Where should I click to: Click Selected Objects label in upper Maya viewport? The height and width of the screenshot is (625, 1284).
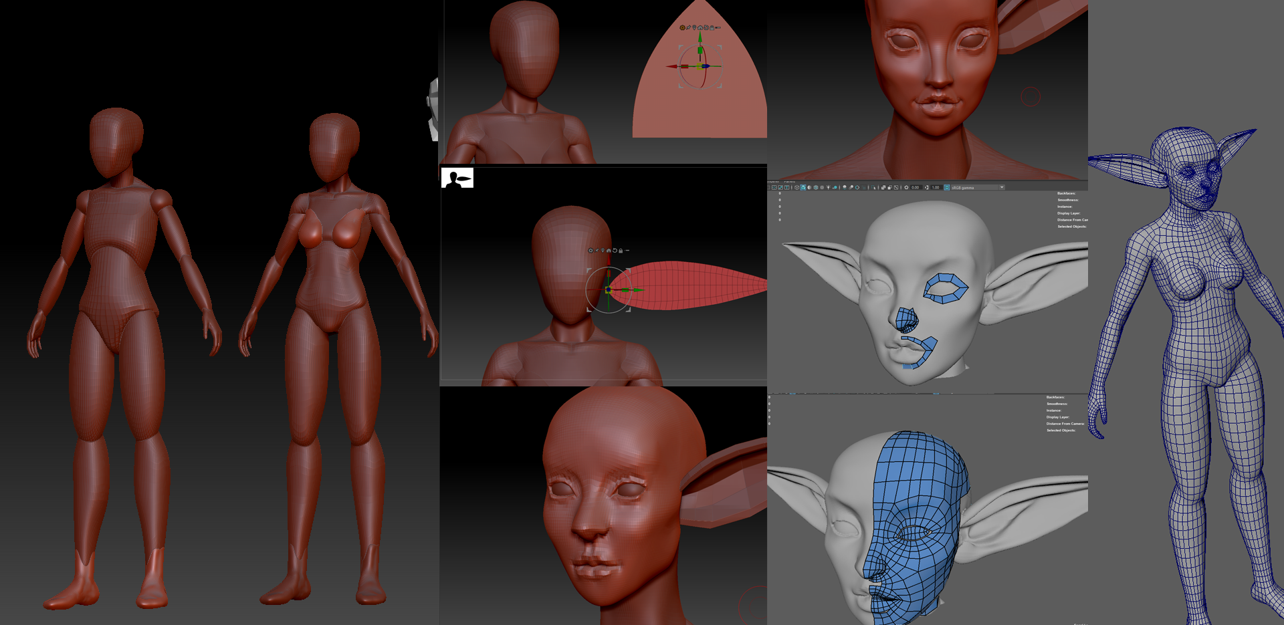point(1072,227)
